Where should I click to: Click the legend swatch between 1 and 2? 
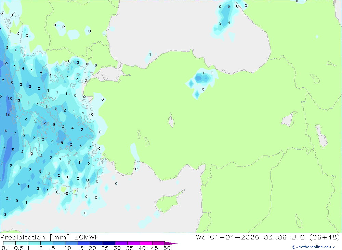34,243
